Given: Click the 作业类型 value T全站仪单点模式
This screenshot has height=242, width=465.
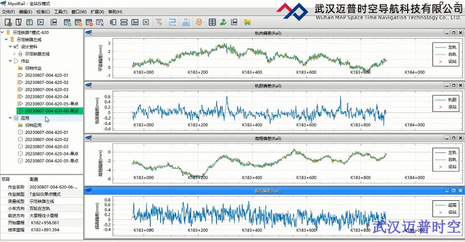Looking at the screenshot, I should click(x=45, y=194).
